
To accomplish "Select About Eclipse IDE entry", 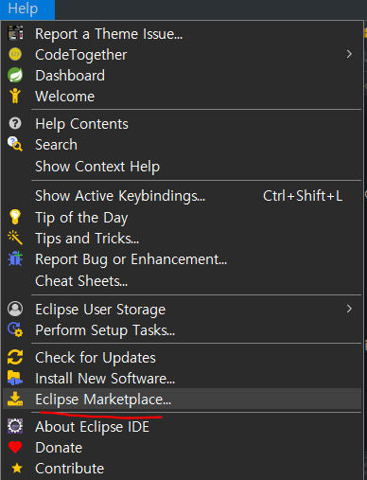I will (182, 426).
